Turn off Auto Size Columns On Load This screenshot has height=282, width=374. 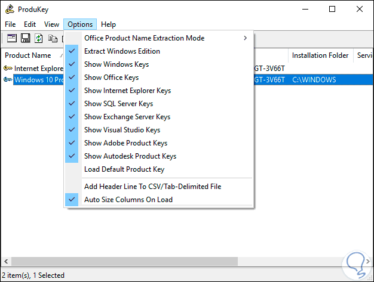pyautogui.click(x=128, y=200)
